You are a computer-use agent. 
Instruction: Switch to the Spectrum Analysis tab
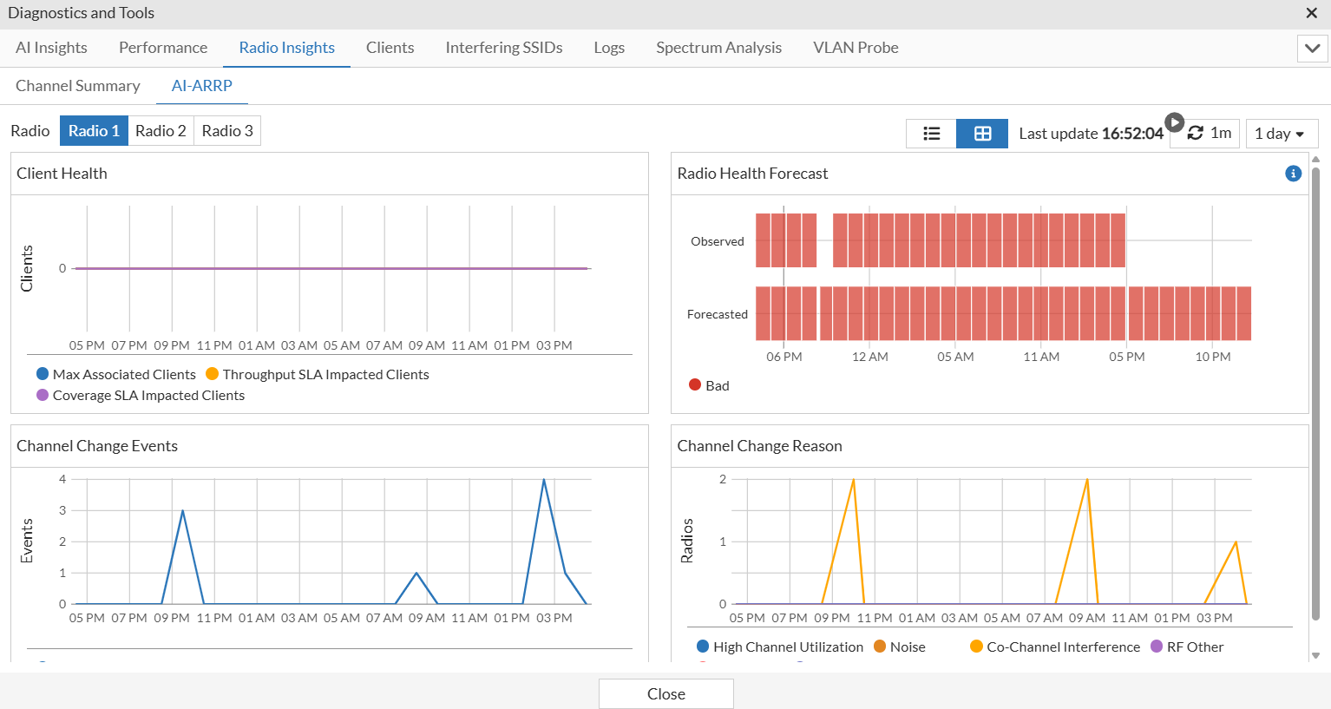tap(718, 48)
